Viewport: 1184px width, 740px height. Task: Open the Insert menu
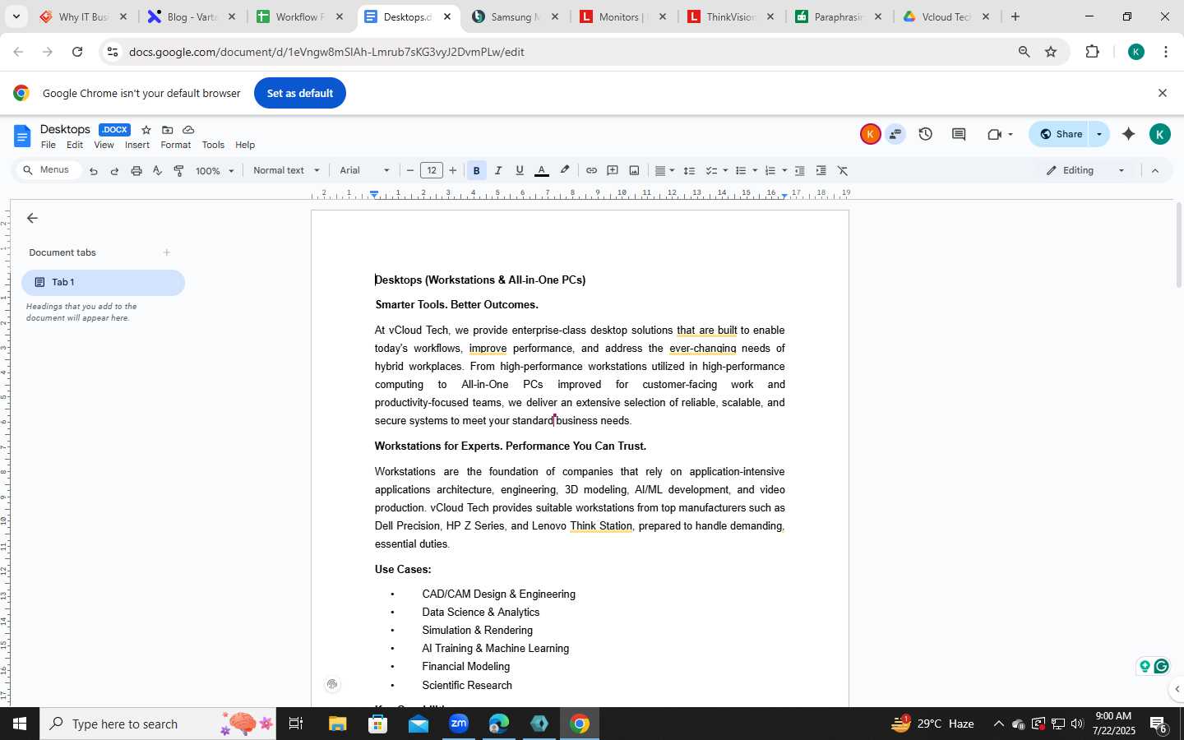(137, 146)
